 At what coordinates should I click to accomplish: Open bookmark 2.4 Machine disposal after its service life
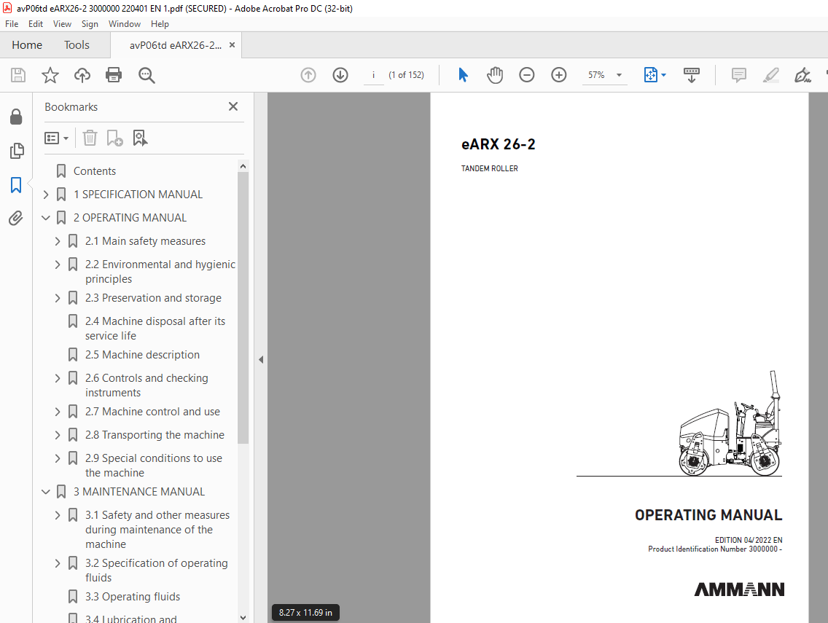155,329
